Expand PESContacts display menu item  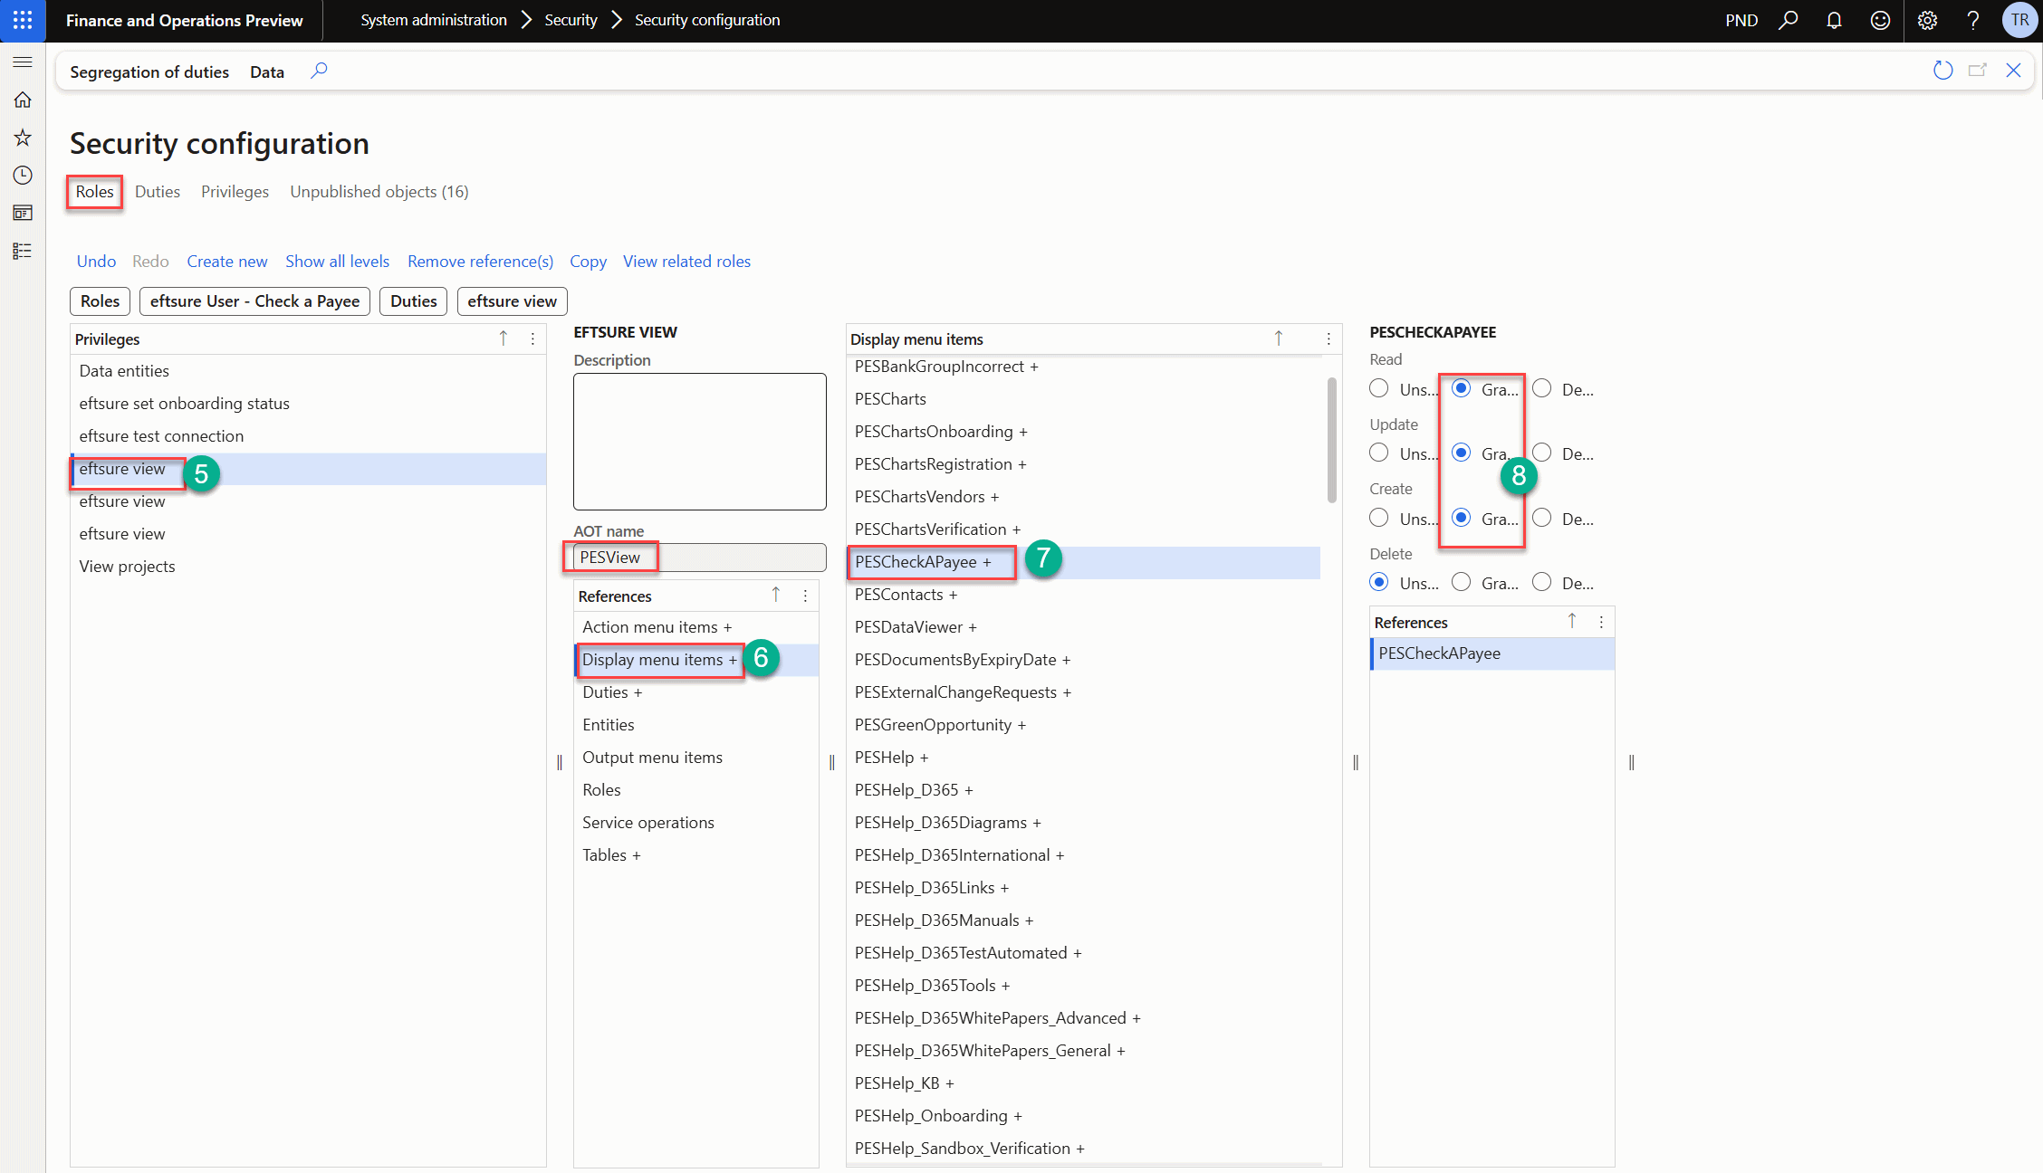(954, 595)
